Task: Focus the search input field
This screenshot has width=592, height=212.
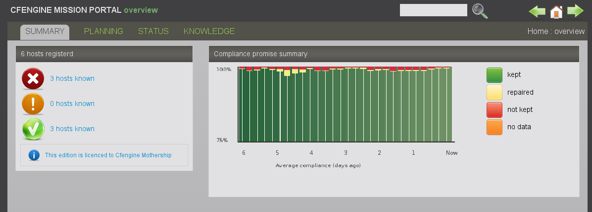Action: (434, 10)
